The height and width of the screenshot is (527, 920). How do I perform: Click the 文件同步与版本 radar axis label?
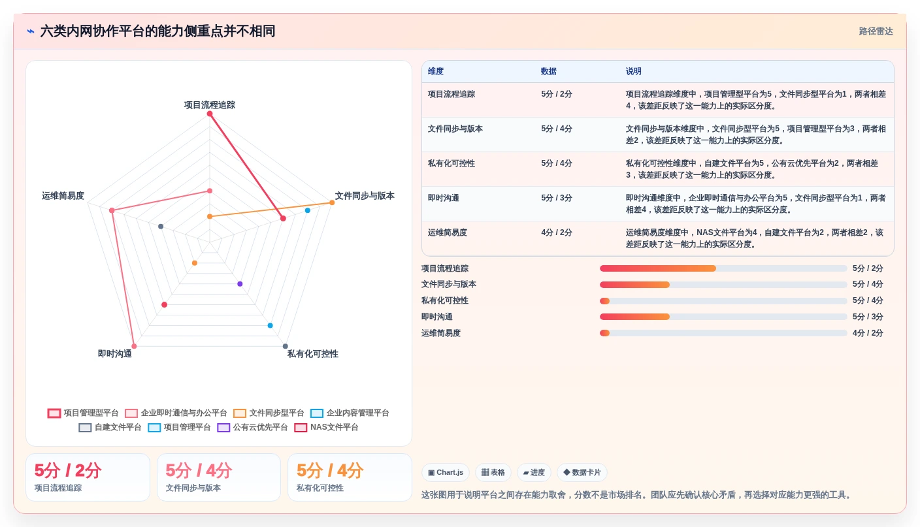click(x=365, y=196)
